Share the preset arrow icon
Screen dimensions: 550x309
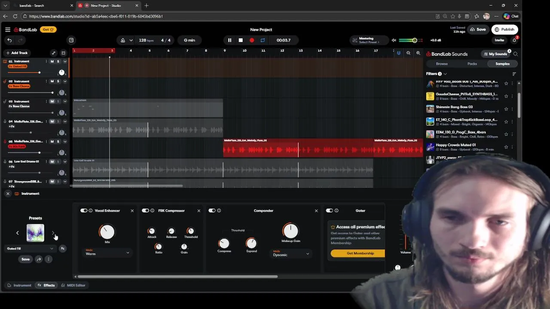39,259
